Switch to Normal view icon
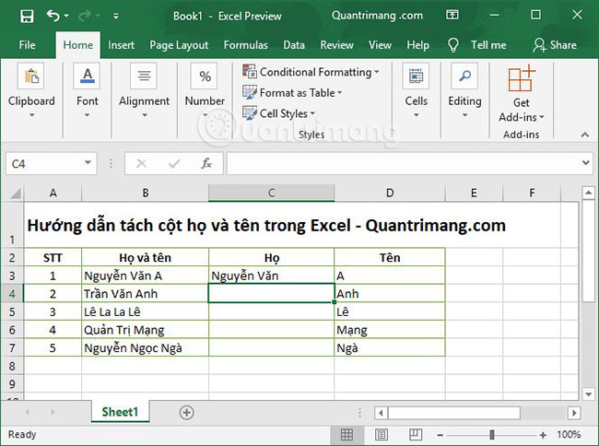This screenshot has width=599, height=446. click(346, 435)
